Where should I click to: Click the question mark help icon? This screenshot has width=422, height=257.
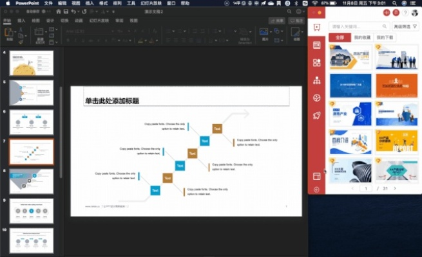pos(405,12)
